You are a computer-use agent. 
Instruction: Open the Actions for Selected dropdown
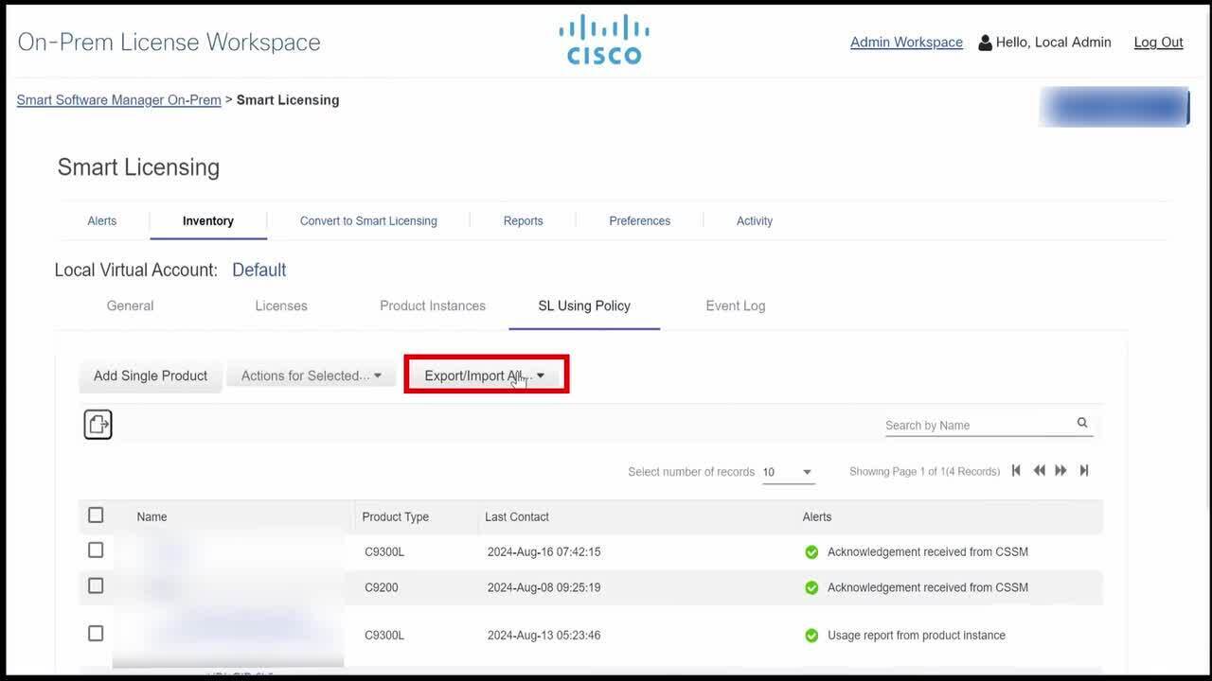312,375
